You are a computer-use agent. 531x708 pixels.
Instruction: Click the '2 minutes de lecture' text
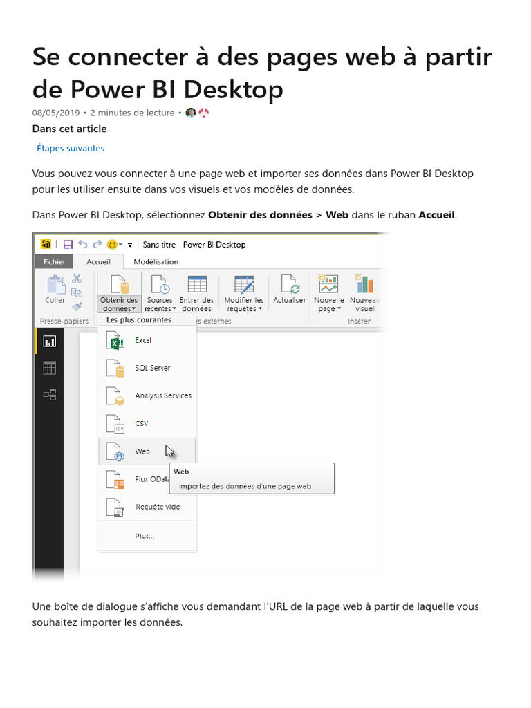pos(132,113)
